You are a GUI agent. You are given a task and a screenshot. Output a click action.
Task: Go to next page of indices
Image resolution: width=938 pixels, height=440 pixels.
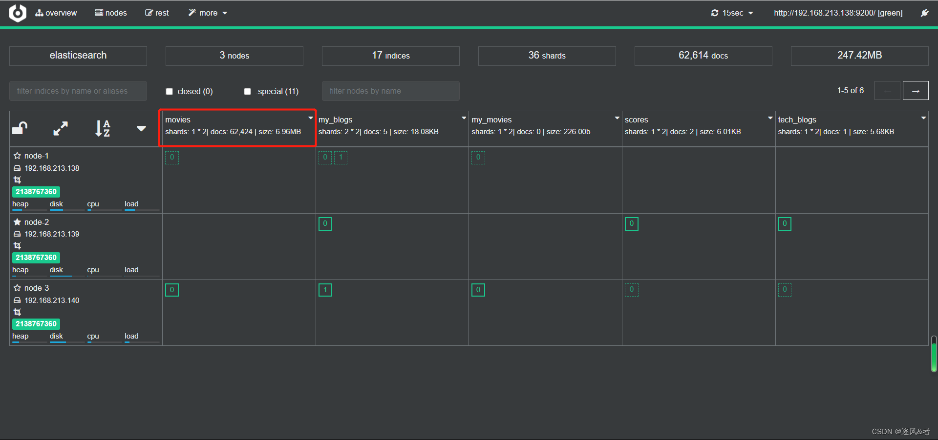point(916,91)
